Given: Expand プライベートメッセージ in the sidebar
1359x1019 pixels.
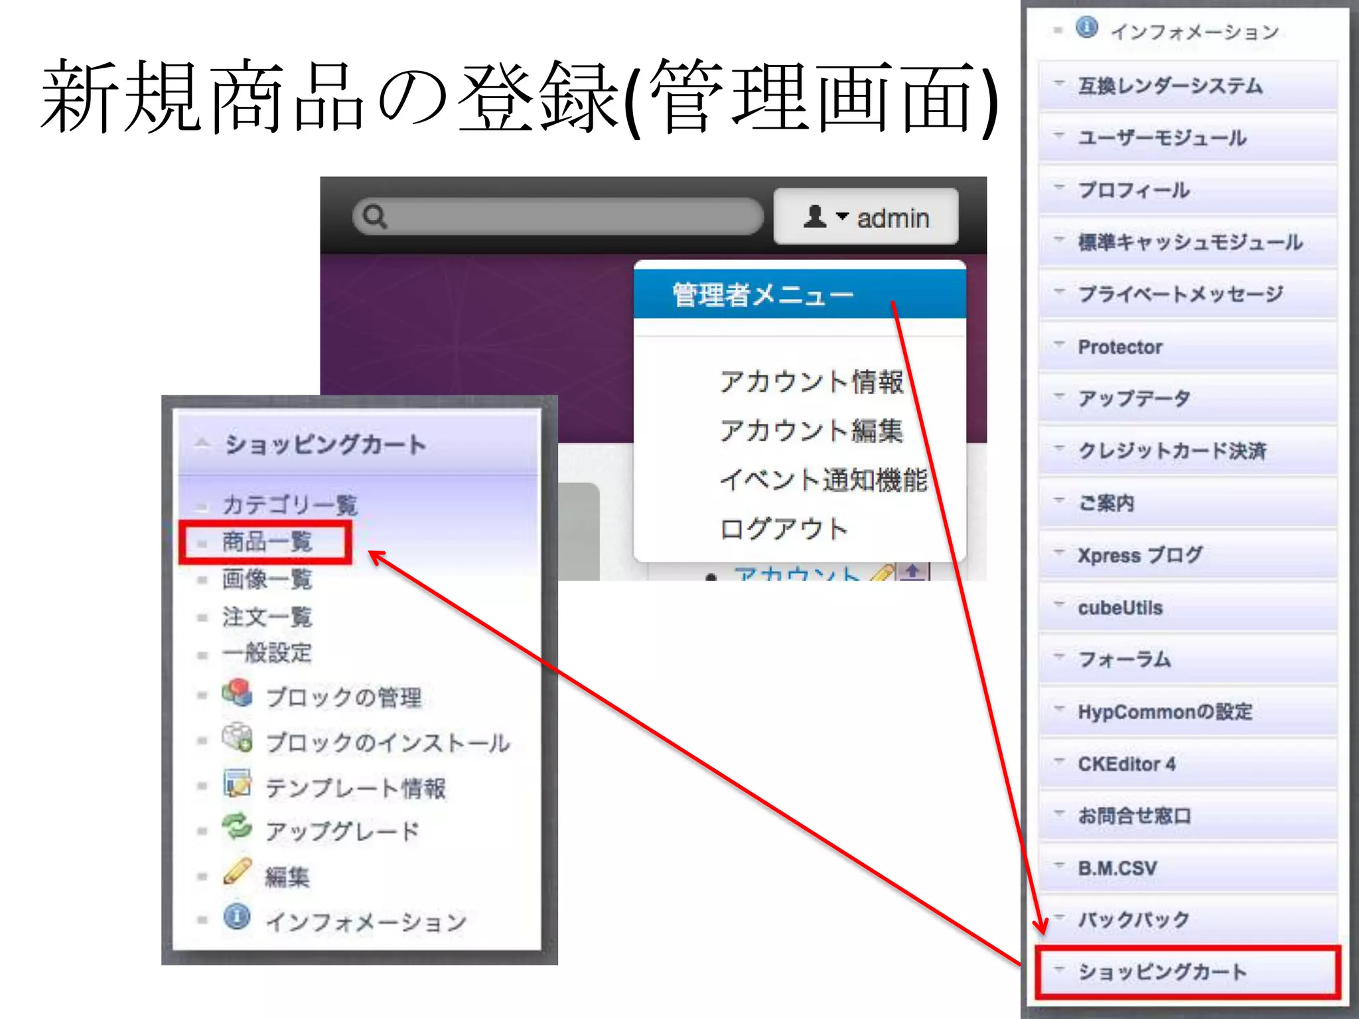Looking at the screenshot, I should (x=1188, y=294).
